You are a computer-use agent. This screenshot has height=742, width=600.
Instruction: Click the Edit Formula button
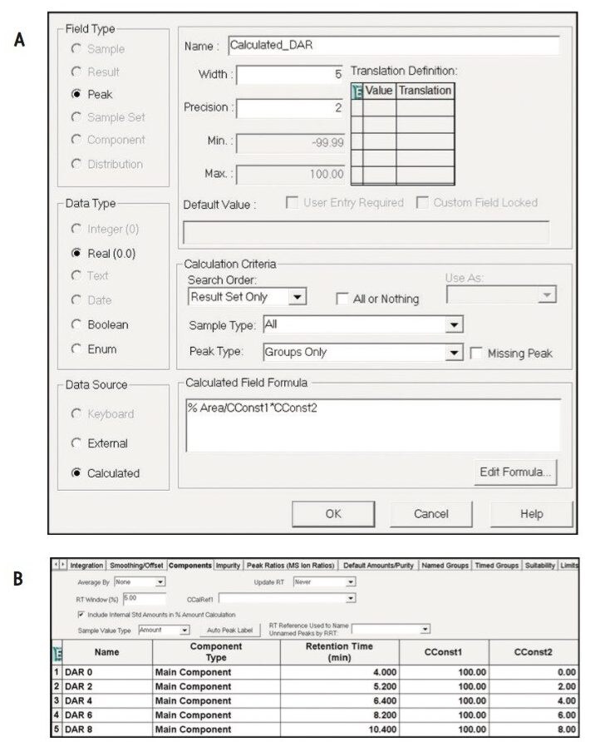coord(515,472)
